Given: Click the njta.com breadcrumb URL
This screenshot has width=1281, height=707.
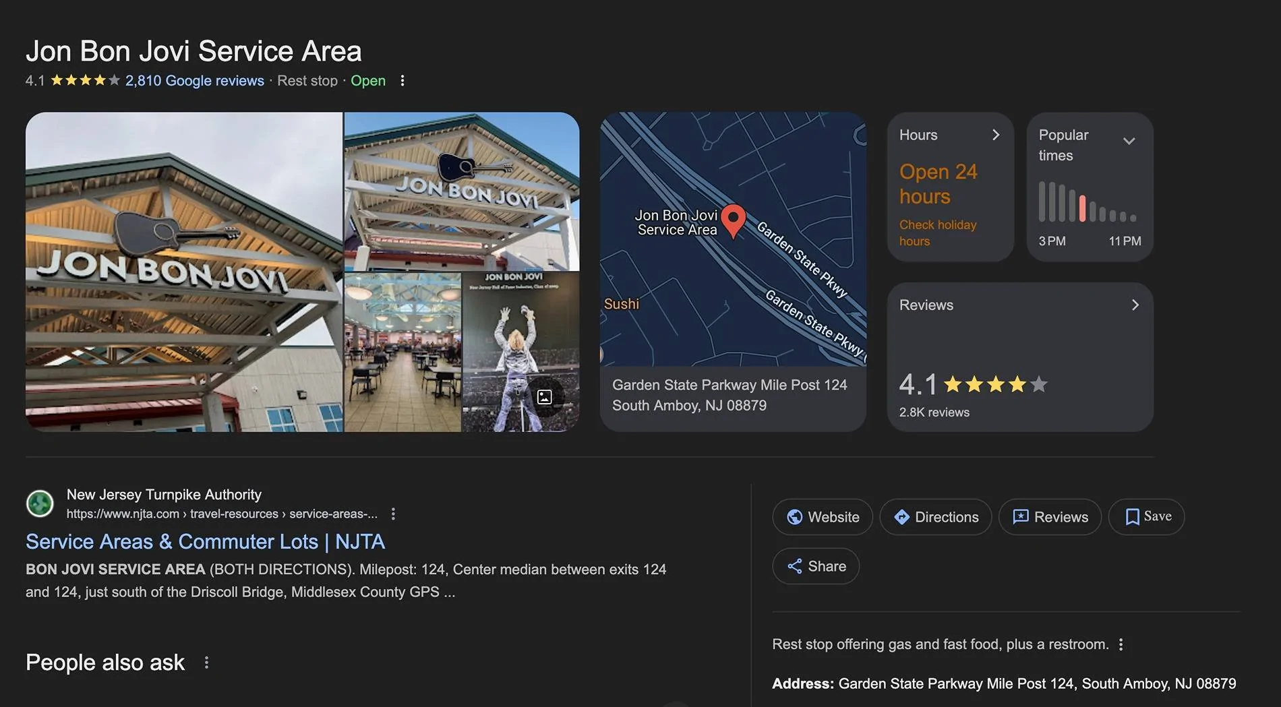Looking at the screenshot, I should [x=222, y=514].
